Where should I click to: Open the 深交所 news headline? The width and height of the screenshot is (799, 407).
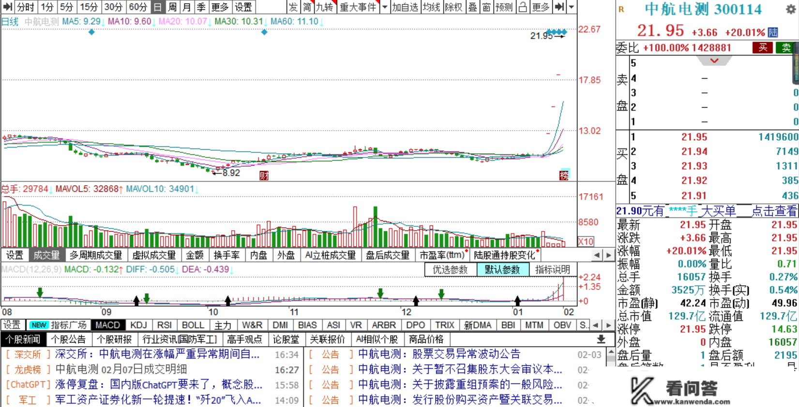tap(157, 354)
